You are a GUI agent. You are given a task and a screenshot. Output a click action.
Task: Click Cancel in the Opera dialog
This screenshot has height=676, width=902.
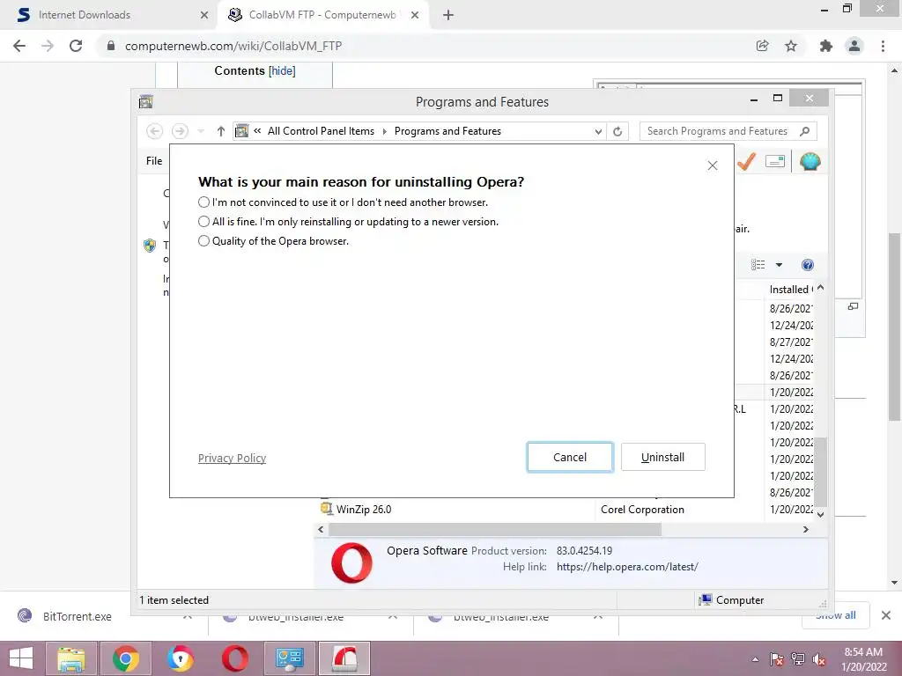point(570,457)
